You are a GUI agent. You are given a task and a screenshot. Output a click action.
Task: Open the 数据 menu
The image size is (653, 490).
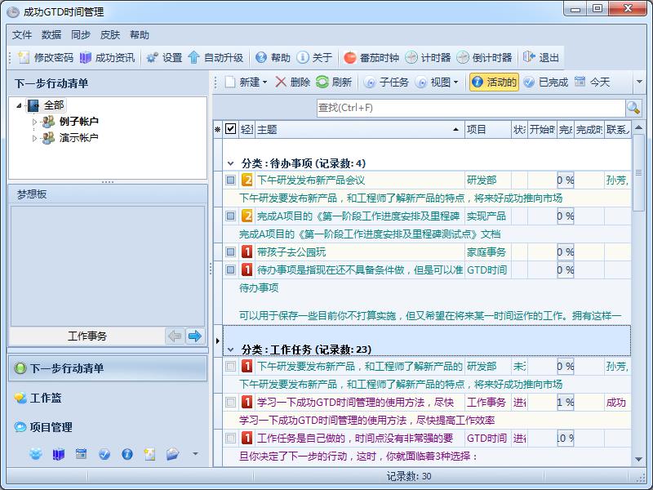click(x=51, y=35)
